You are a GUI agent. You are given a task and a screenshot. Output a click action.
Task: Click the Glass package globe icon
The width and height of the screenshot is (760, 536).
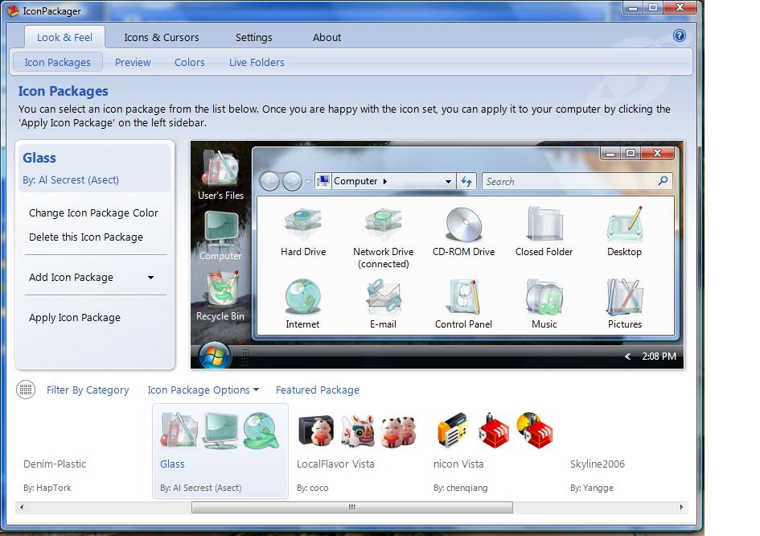tap(261, 431)
